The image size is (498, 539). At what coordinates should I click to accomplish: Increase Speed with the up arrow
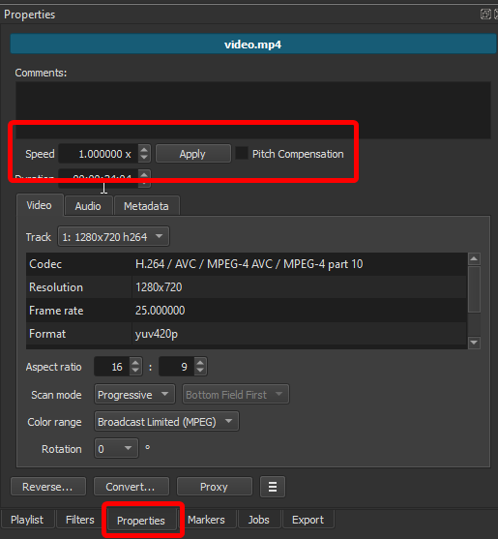pos(144,150)
